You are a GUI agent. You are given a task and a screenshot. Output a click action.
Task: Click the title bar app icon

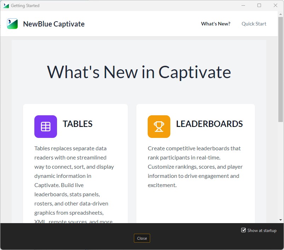click(6, 6)
